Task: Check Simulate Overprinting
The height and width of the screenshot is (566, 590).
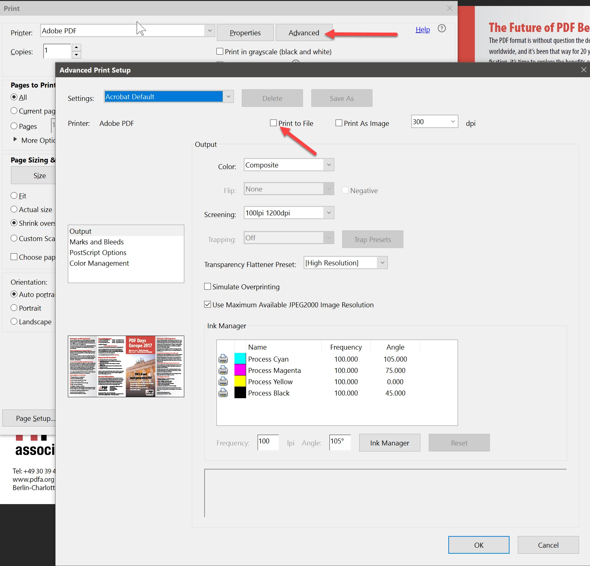Action: pos(208,286)
